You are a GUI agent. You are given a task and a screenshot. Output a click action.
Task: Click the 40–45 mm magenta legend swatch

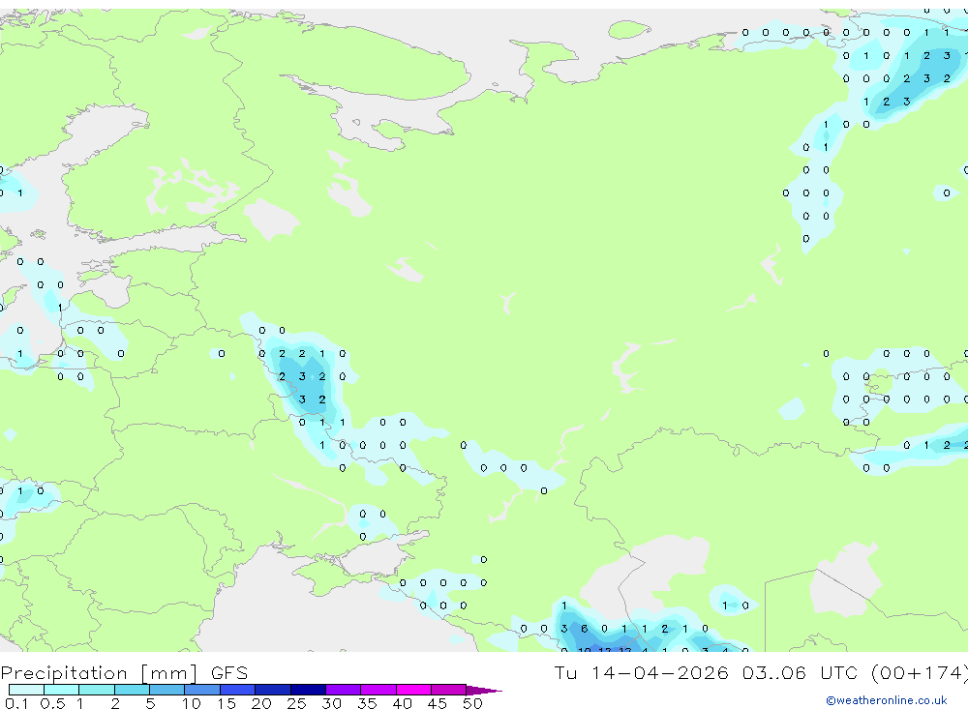click(413, 690)
